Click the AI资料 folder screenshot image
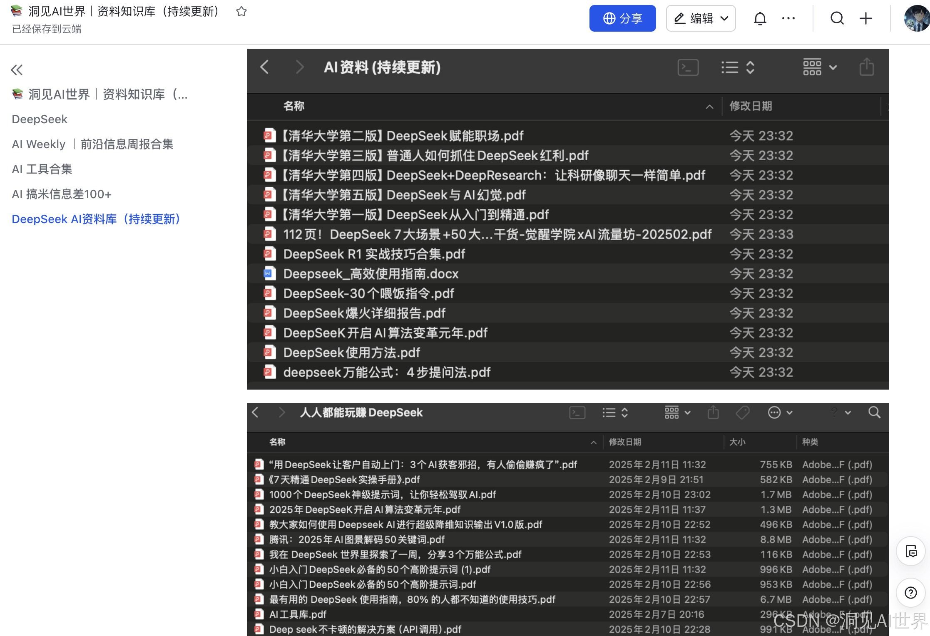This screenshot has width=930, height=636. pos(567,219)
